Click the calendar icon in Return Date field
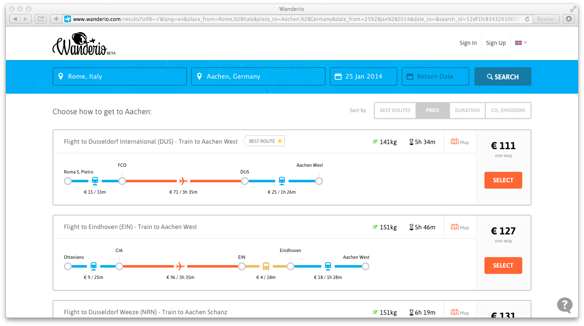This screenshot has width=584, height=326. tap(410, 76)
